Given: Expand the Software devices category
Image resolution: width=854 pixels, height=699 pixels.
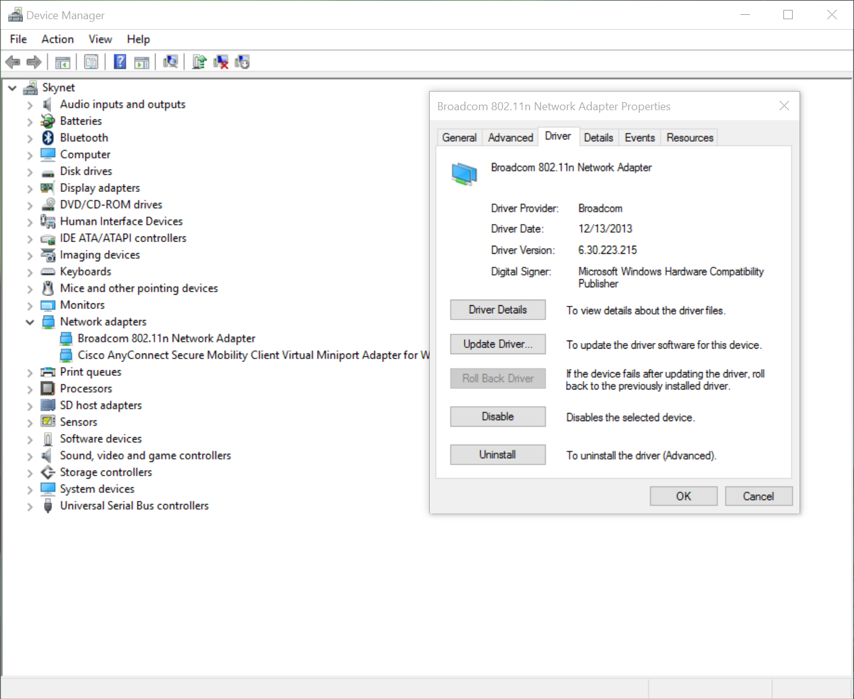Looking at the screenshot, I should [x=30, y=439].
